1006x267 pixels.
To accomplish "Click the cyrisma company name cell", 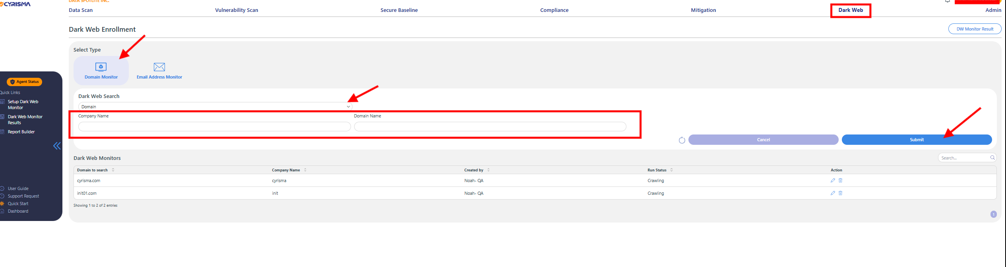I will [x=279, y=181].
